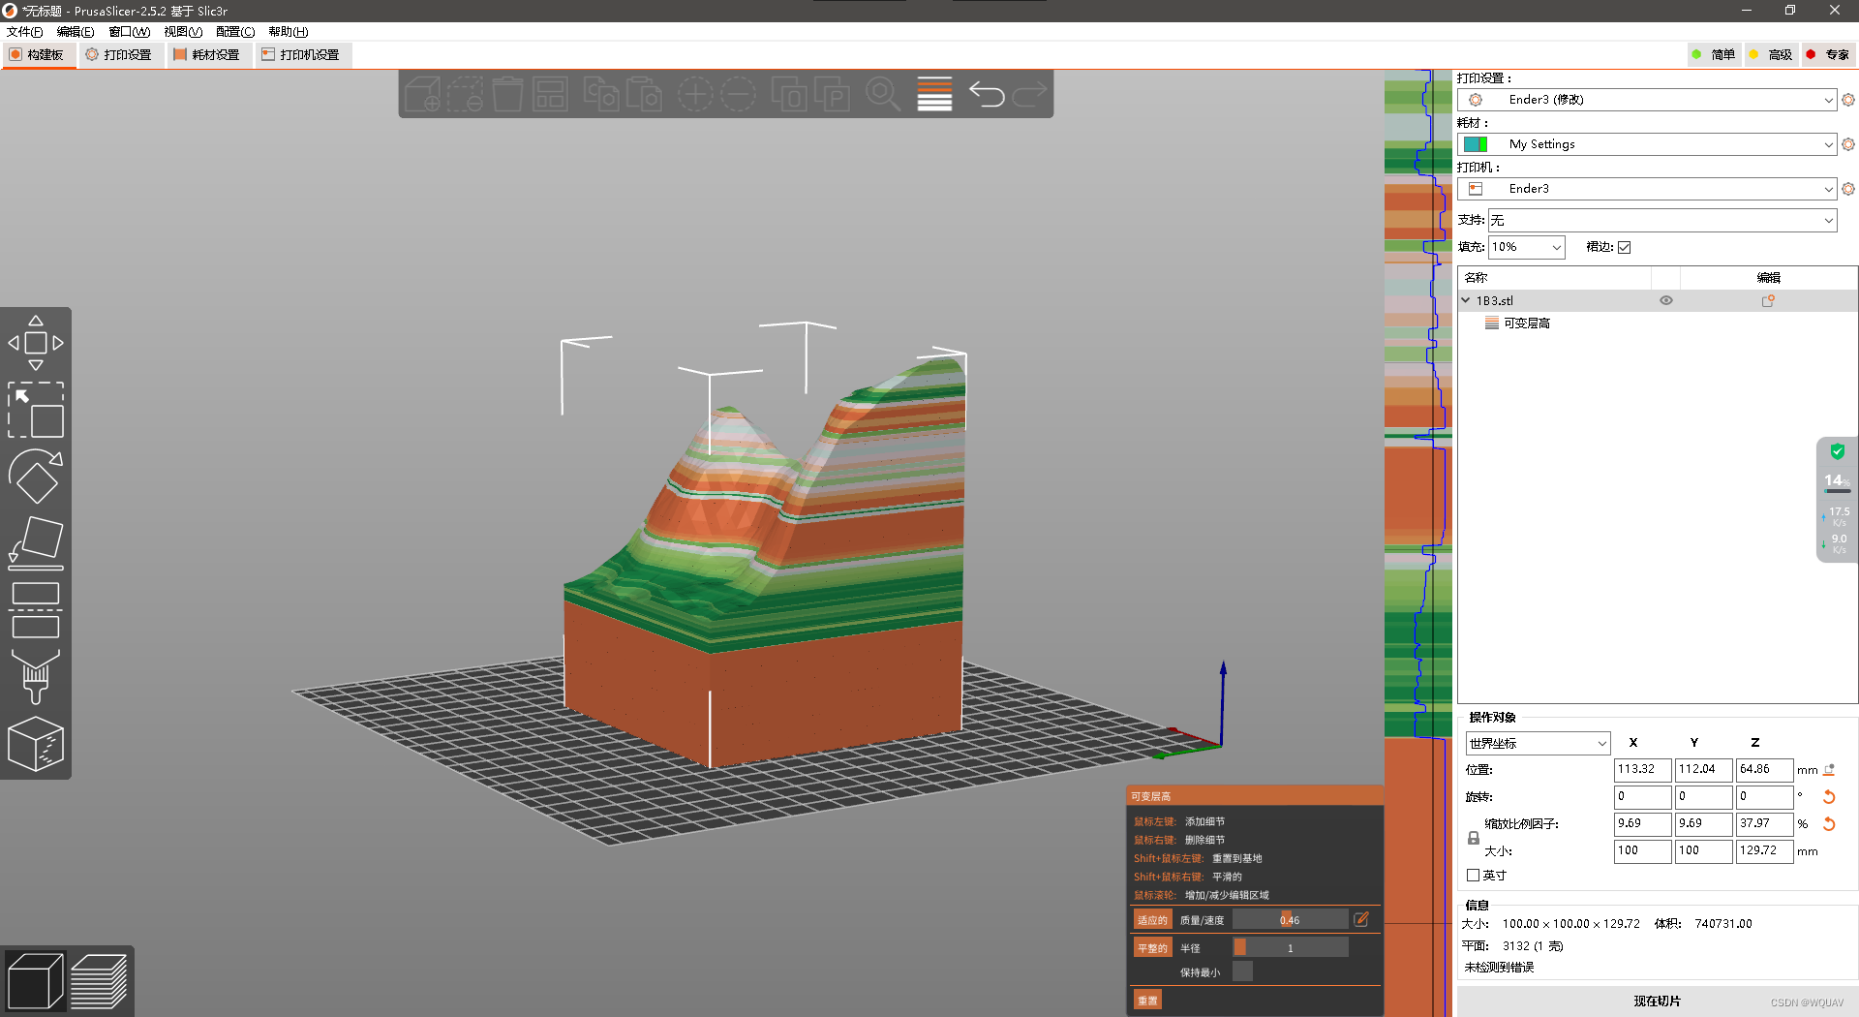Open the 支持 supports dropdown

click(x=1661, y=220)
